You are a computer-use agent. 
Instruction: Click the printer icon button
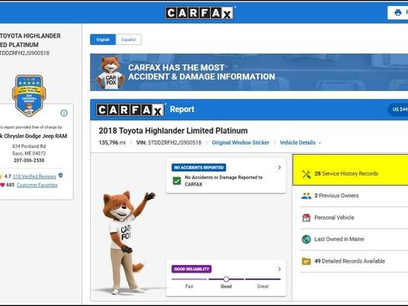tap(398, 13)
